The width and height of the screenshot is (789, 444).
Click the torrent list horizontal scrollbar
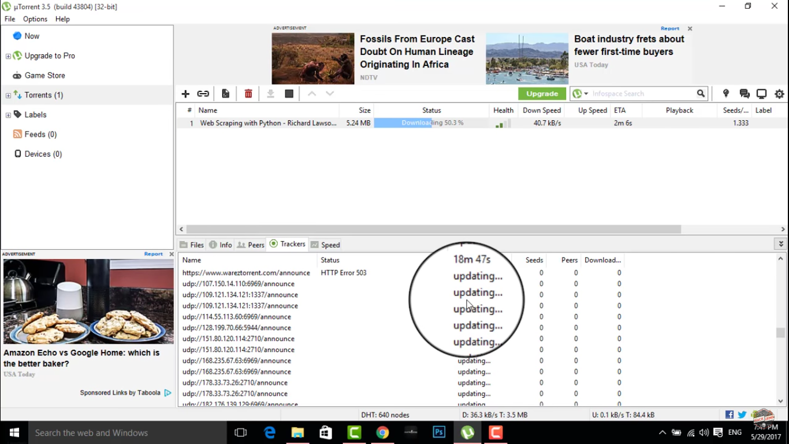(433, 230)
